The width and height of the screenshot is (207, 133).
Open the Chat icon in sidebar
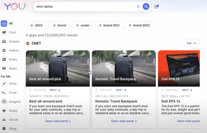click(4, 33)
